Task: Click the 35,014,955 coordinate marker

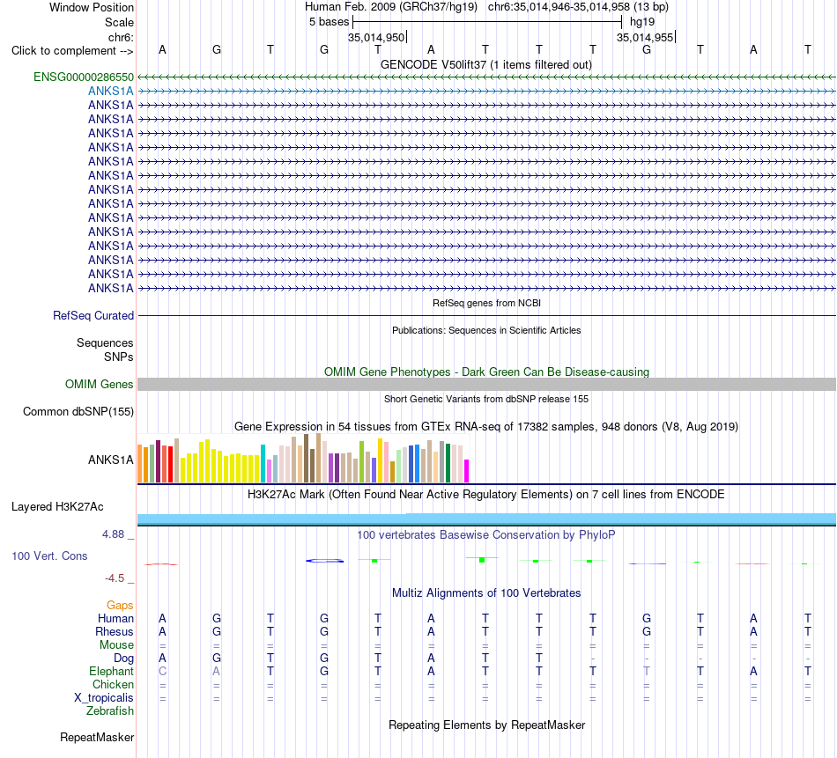Action: pos(645,37)
